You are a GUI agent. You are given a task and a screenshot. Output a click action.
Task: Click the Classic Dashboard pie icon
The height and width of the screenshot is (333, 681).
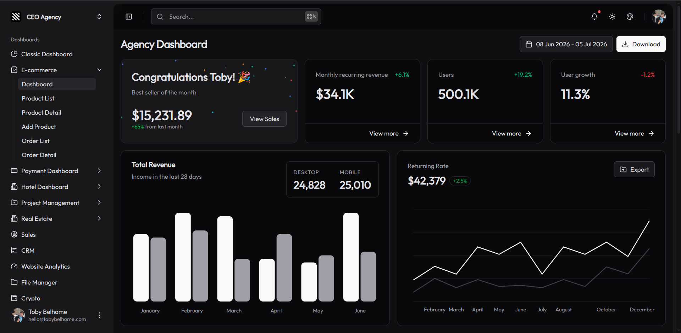click(14, 54)
